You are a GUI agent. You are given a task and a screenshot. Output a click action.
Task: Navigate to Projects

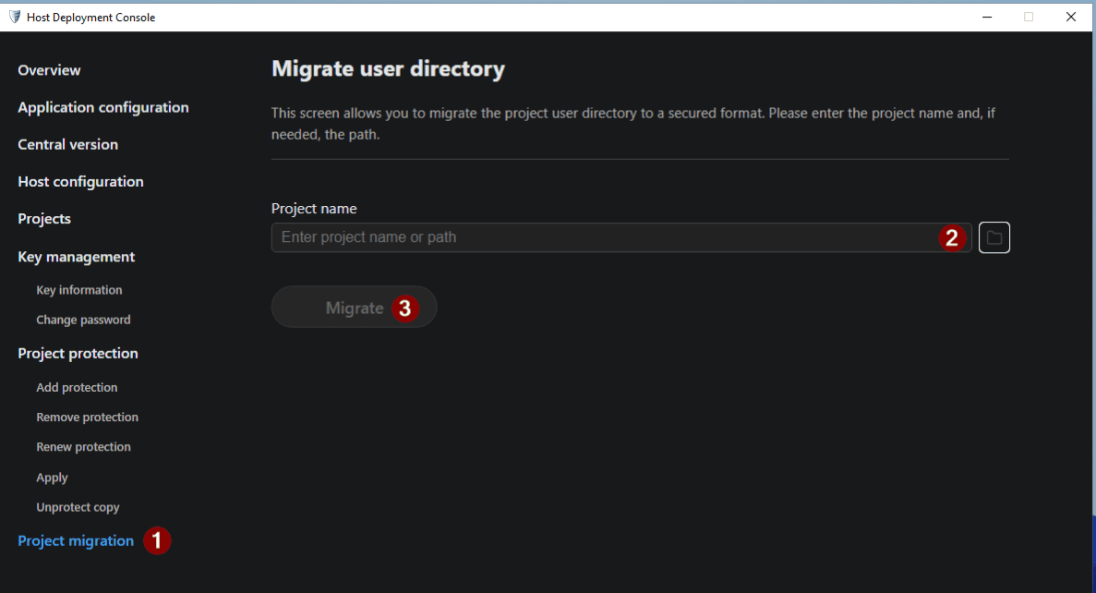coord(44,219)
